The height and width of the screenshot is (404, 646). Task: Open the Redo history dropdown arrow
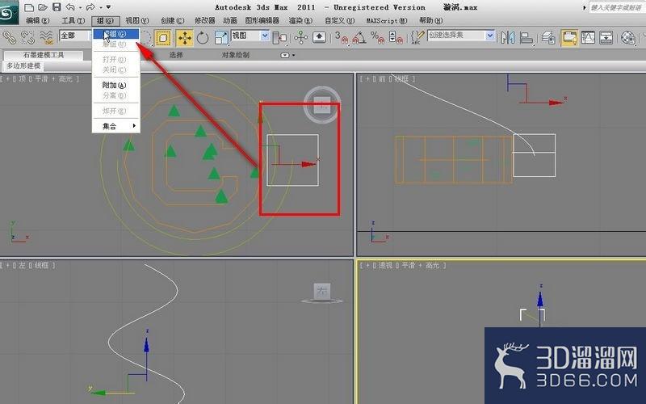pyautogui.click(x=100, y=7)
